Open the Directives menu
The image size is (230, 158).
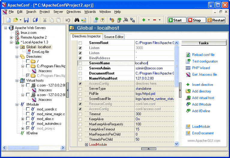pos(74,12)
